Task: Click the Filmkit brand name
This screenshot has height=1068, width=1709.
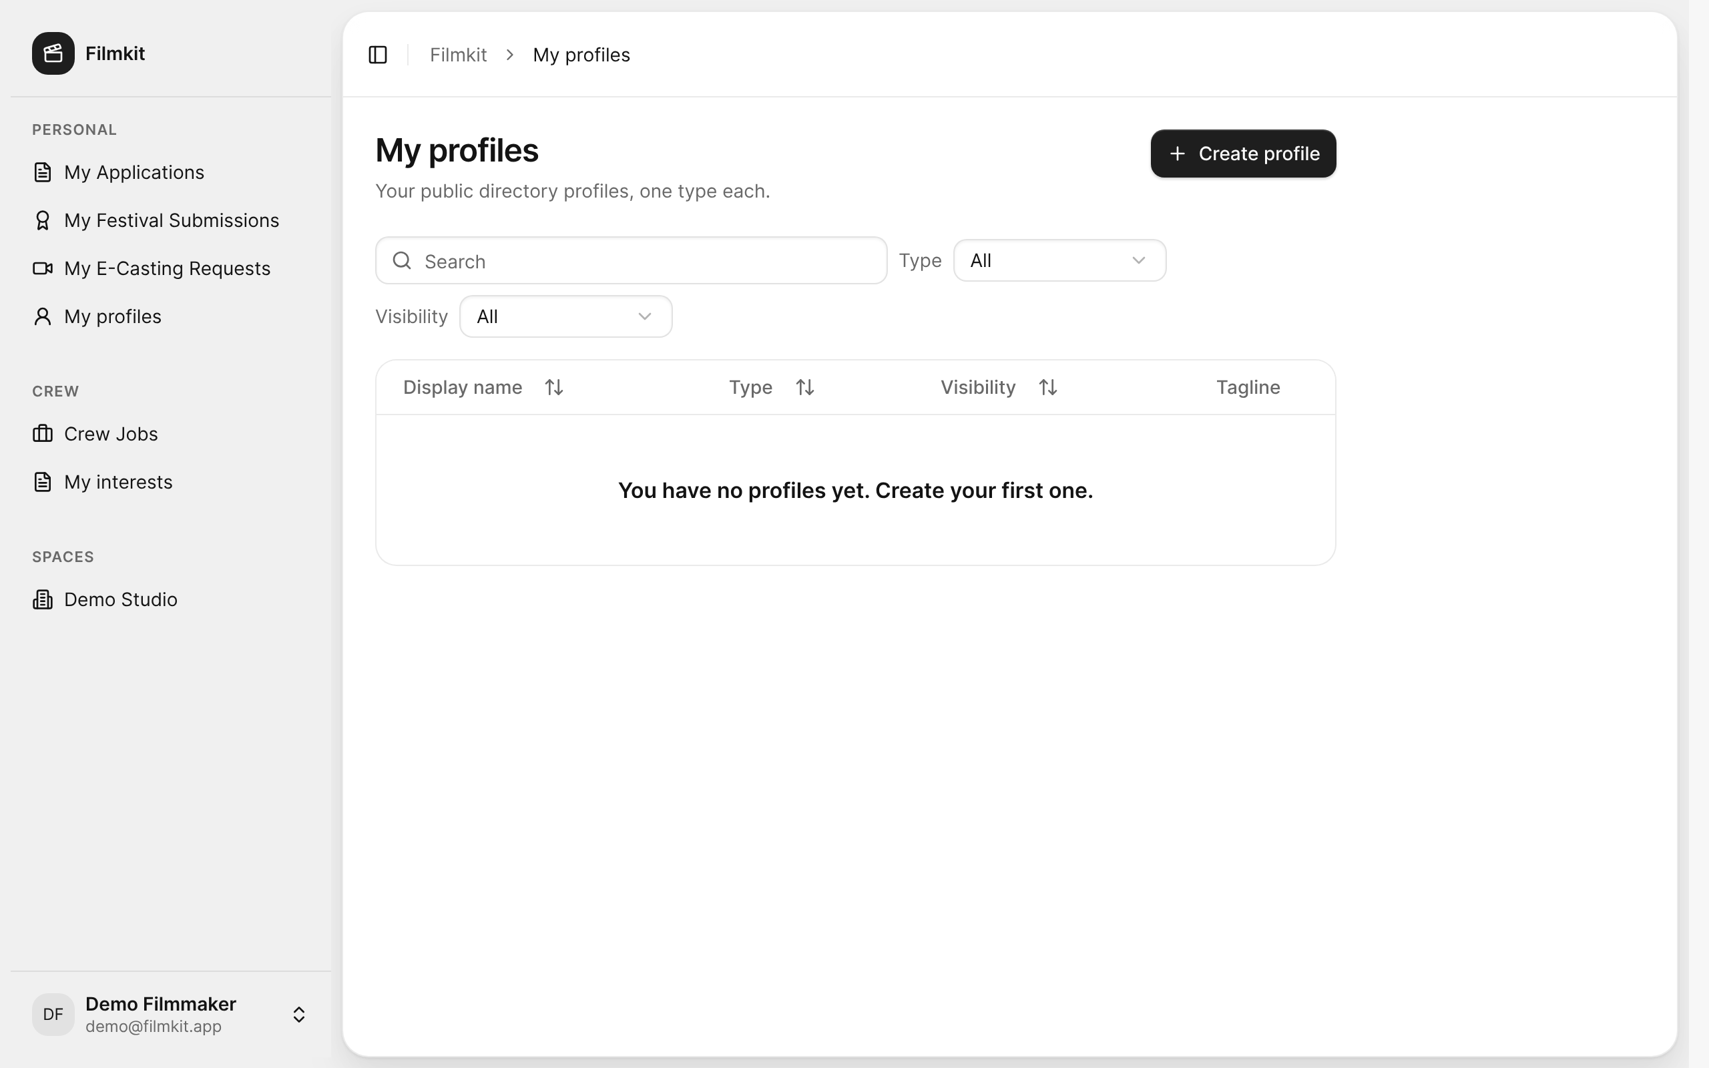Action: pyautogui.click(x=115, y=53)
